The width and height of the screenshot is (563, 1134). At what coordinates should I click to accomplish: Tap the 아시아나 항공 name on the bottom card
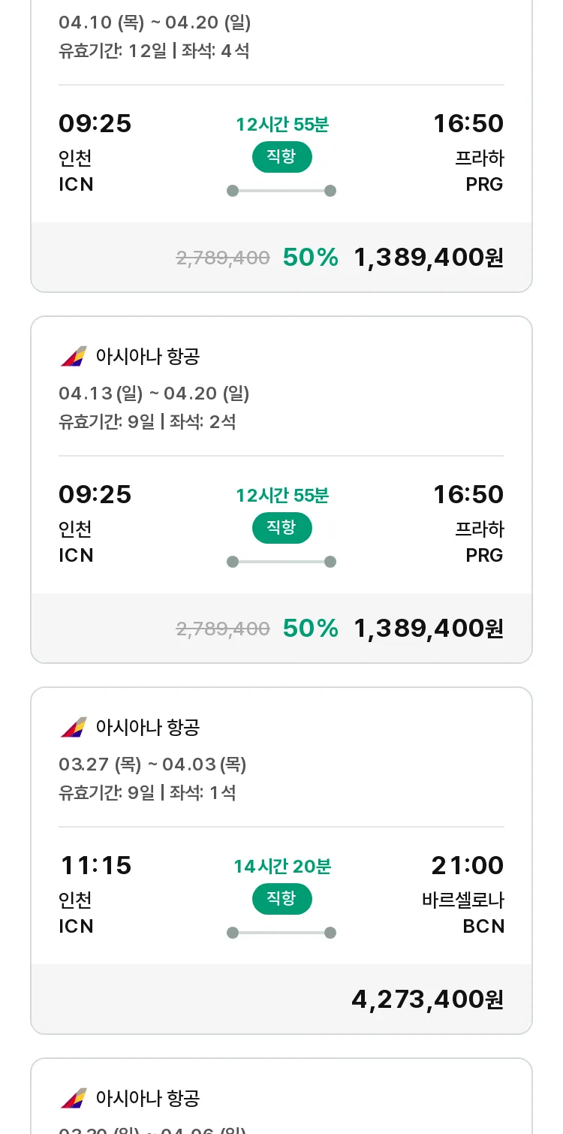148,1099
